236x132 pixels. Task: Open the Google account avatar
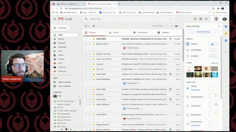(225, 19)
